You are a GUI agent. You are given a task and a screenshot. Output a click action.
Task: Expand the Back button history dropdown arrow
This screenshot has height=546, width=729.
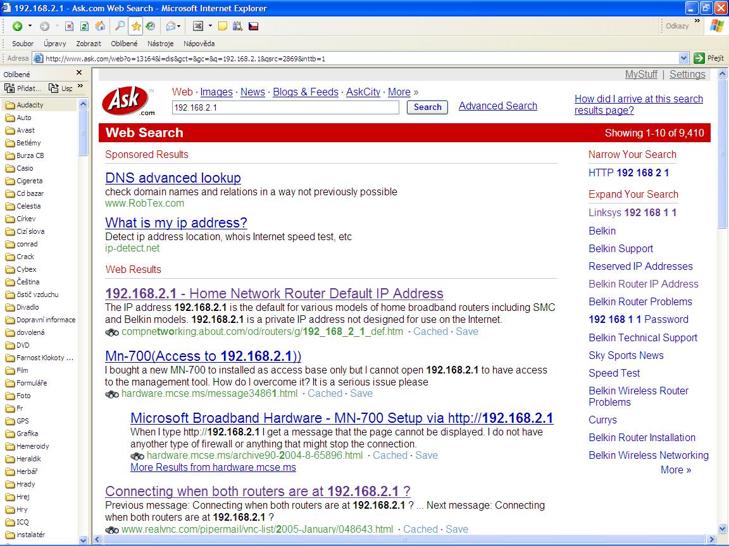(x=30, y=26)
